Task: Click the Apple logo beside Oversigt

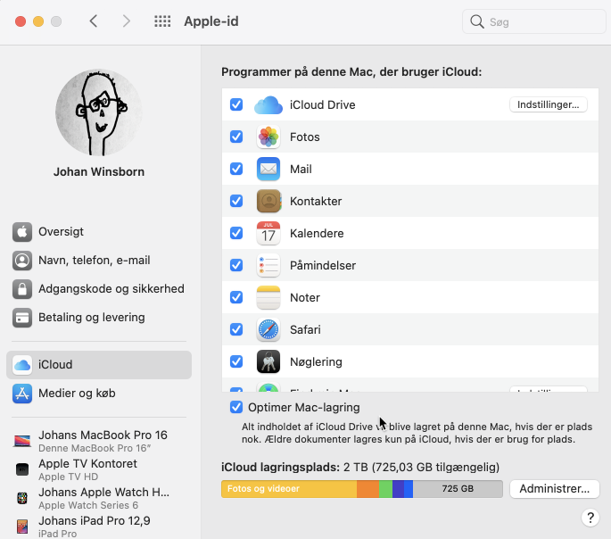Action: (x=22, y=232)
